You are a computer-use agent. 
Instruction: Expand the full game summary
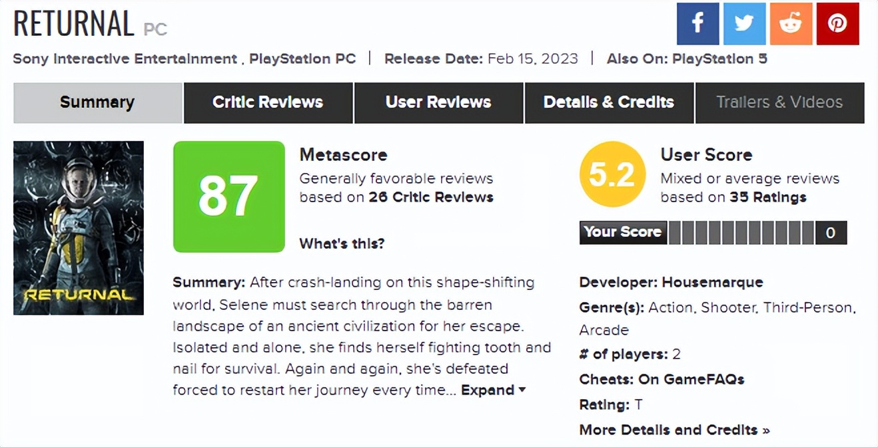pyautogui.click(x=493, y=390)
